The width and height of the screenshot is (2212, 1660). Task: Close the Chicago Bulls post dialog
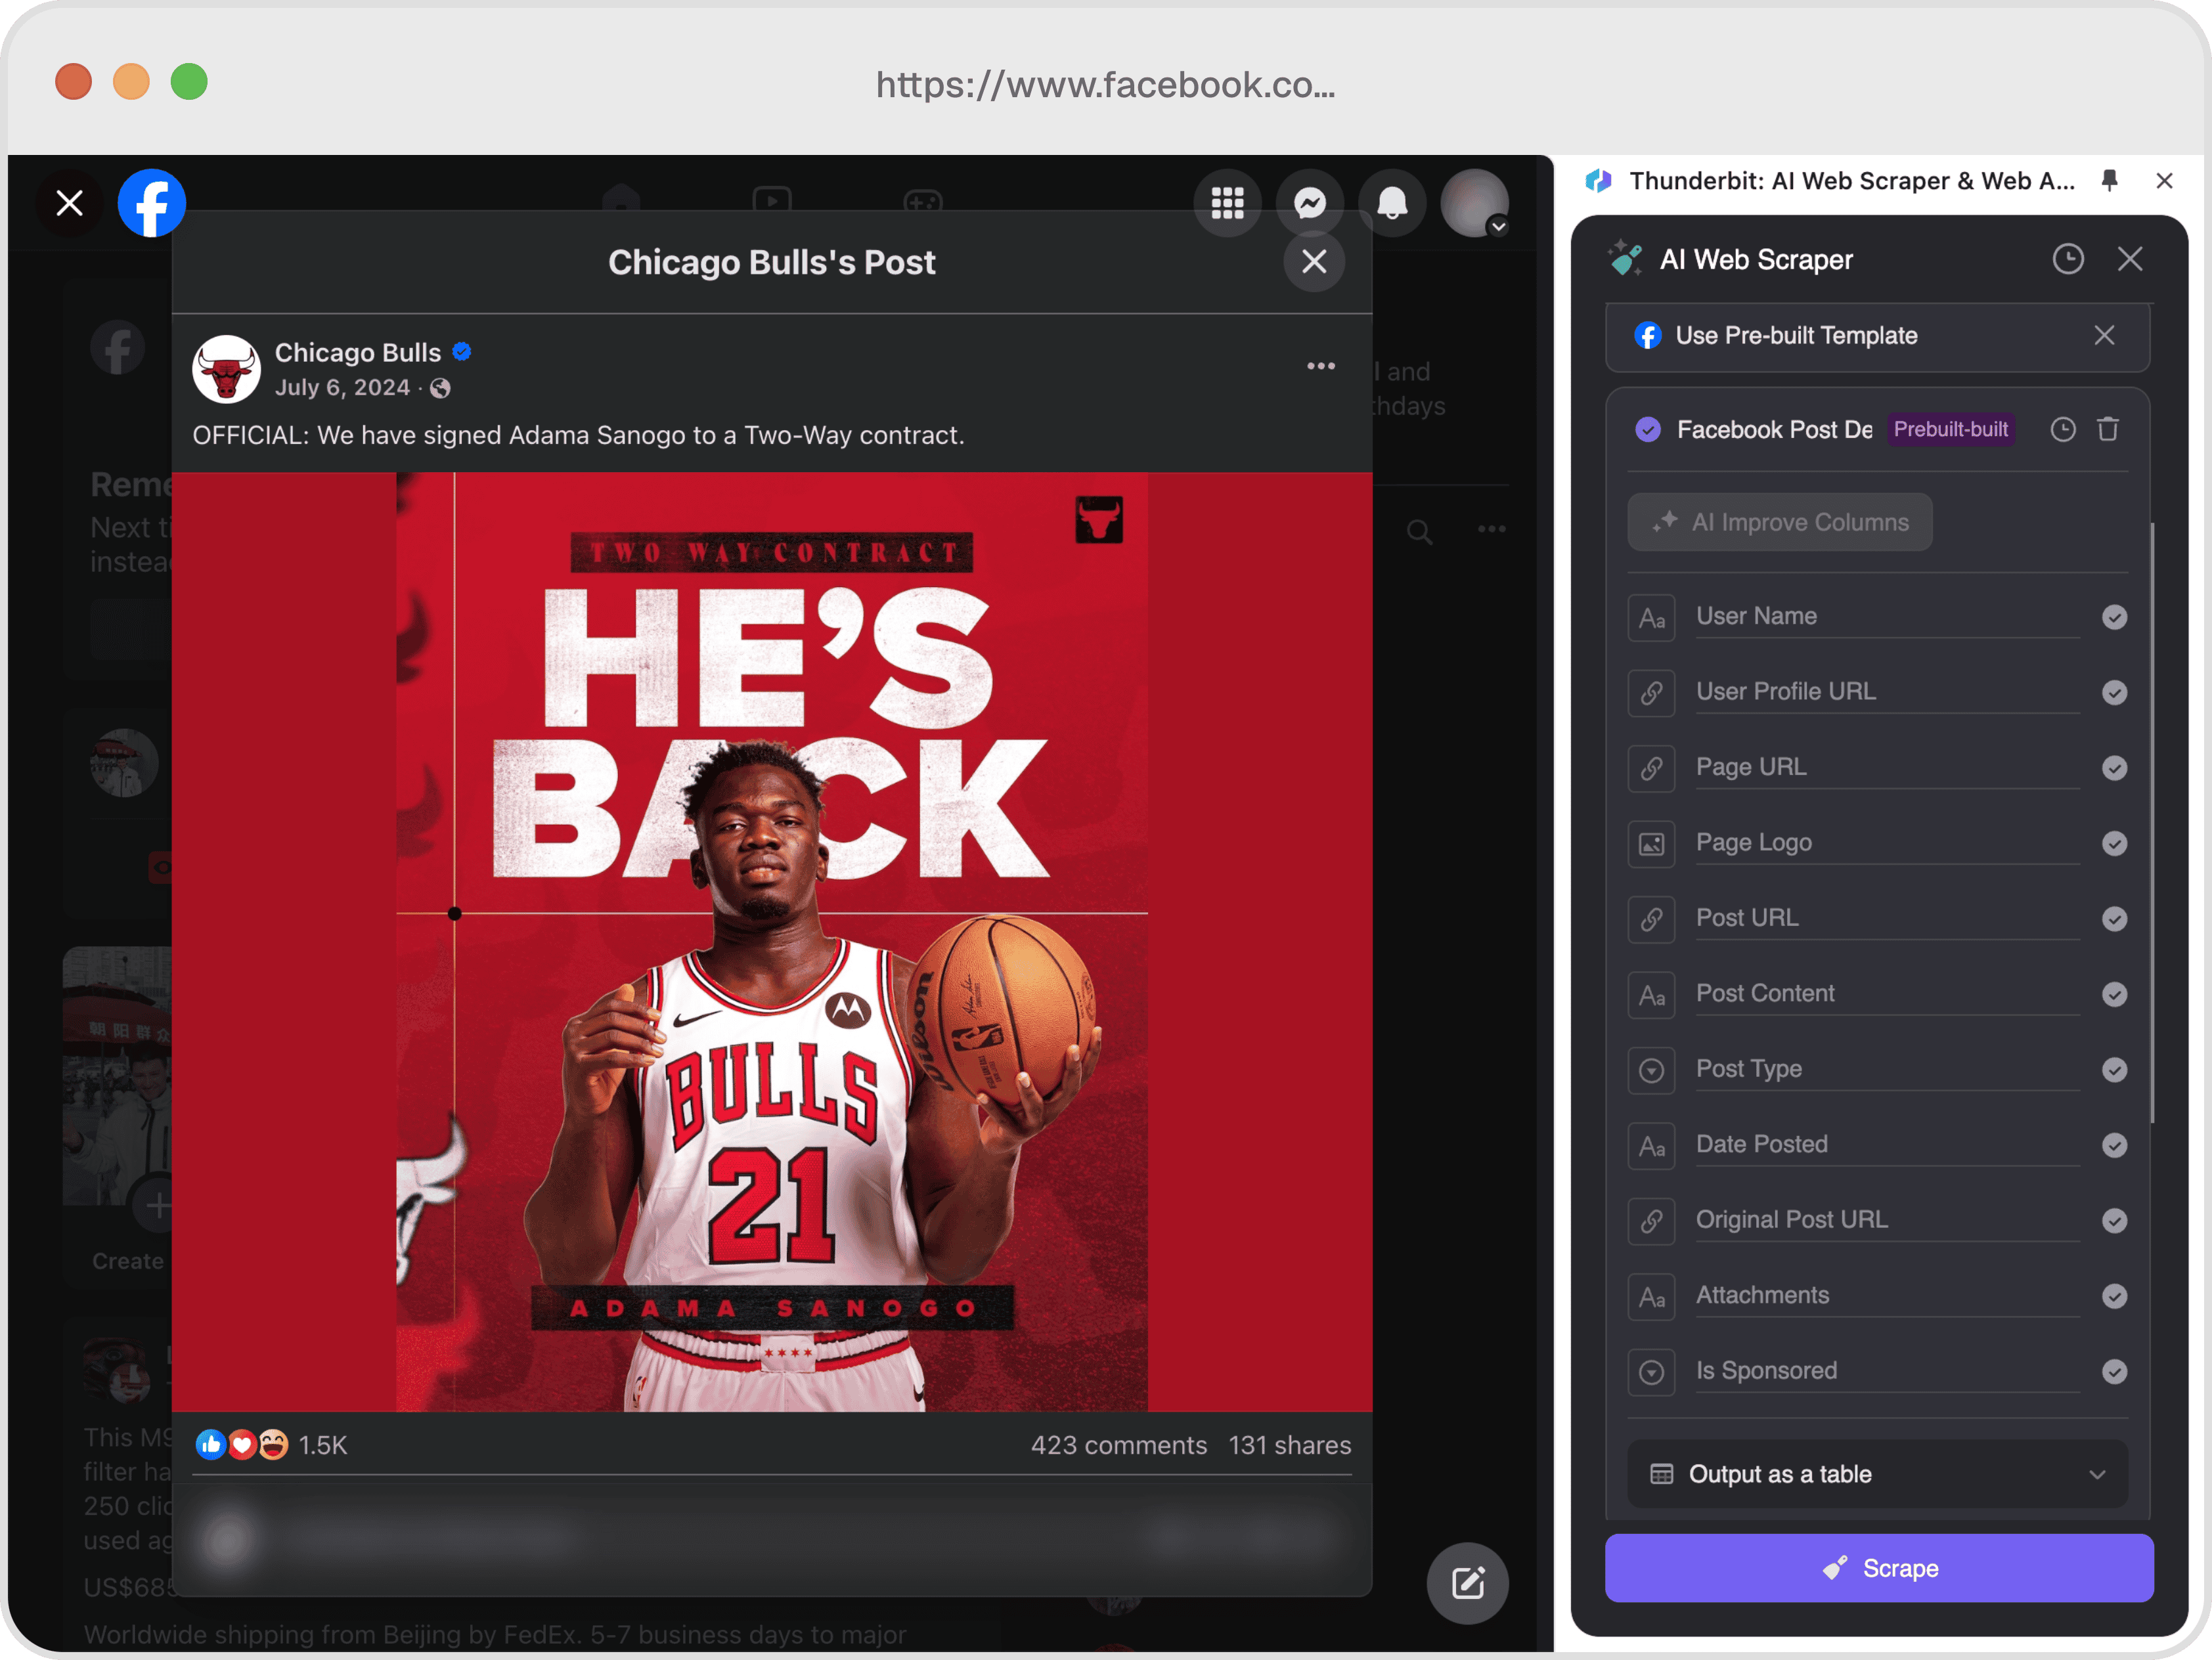click(x=1314, y=262)
